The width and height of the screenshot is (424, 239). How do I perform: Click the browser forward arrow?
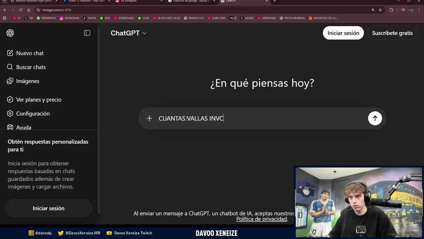click(13, 10)
